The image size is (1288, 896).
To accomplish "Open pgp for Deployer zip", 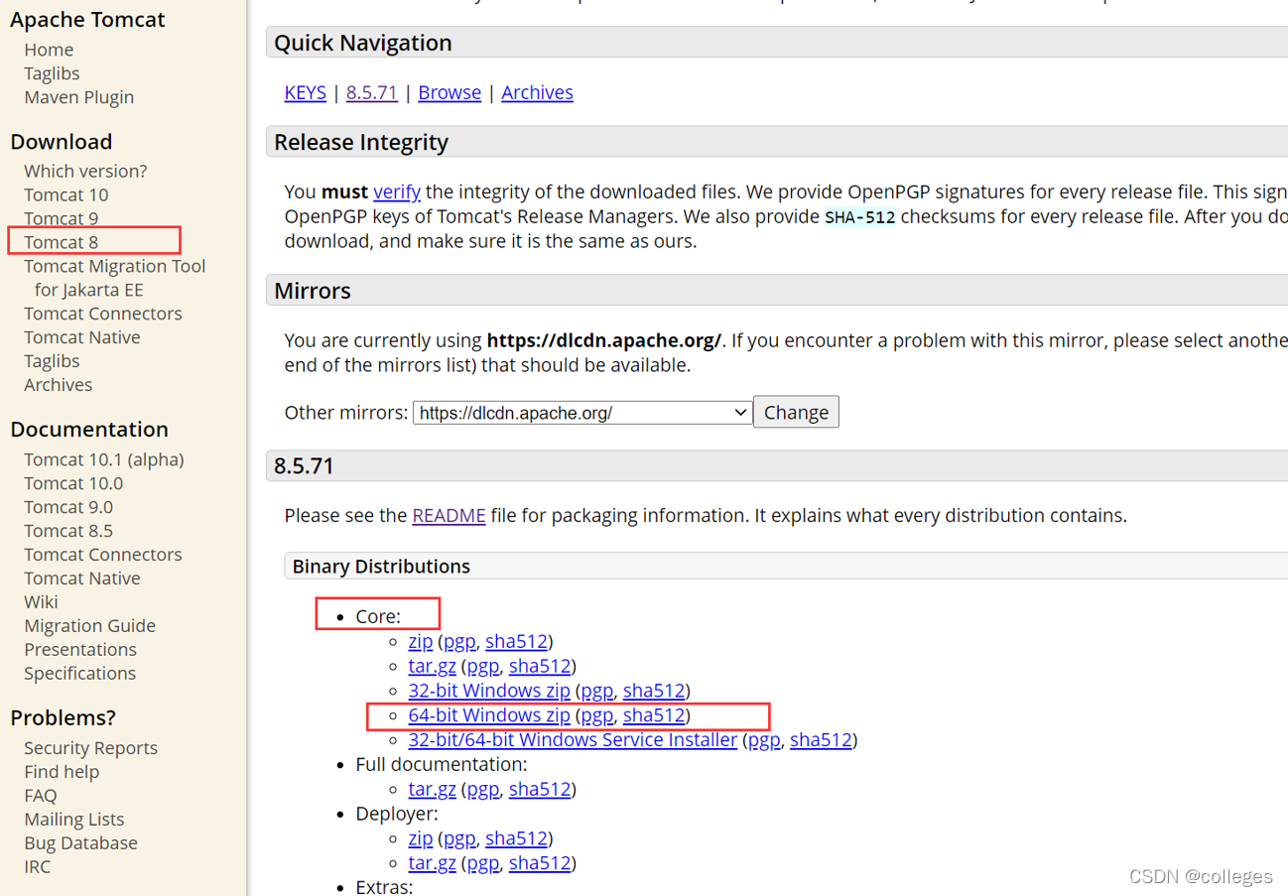I will (459, 838).
